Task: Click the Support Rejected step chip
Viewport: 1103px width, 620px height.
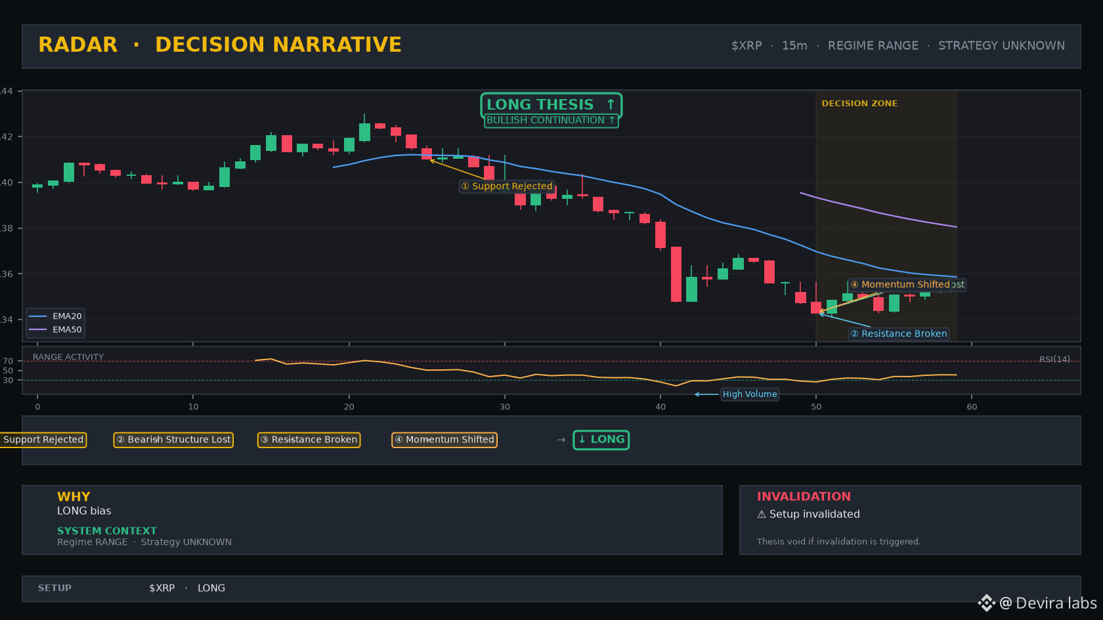Action: 43,440
